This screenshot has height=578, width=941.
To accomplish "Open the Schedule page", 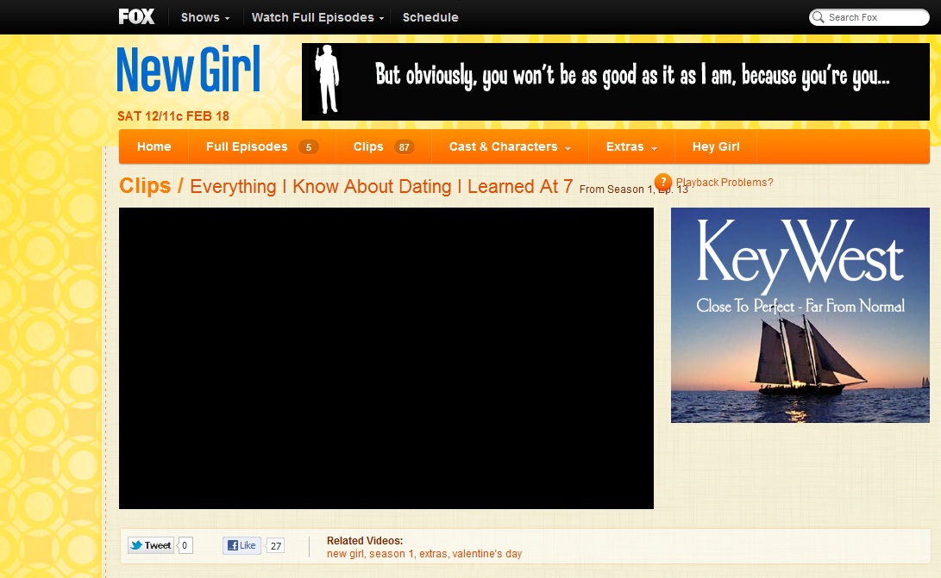I will click(x=430, y=17).
